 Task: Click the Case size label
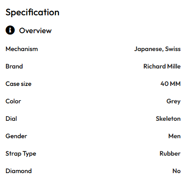tap(18, 84)
